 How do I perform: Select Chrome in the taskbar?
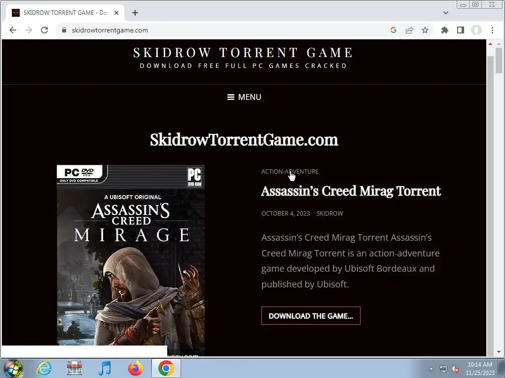(x=166, y=368)
